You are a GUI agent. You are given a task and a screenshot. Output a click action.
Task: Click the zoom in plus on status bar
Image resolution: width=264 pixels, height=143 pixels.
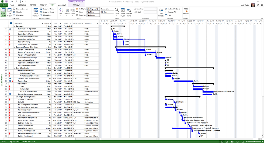tap(262, 142)
